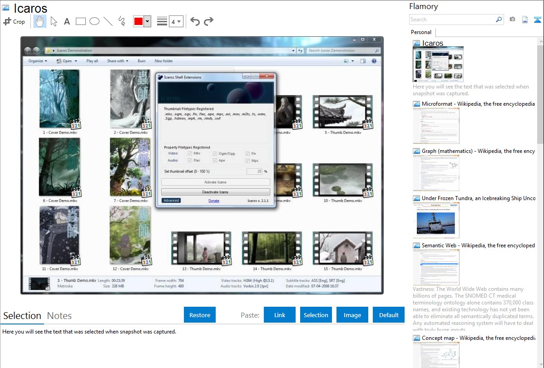Viewport: 544px width, 368px height.
Task: Click the Microformat snapshot thumbnail
Action: click(436, 126)
